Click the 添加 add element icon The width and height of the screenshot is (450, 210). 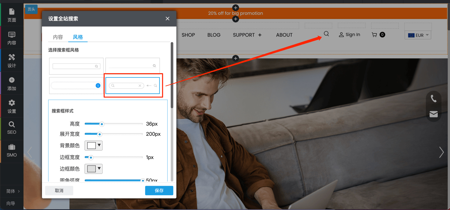tap(12, 83)
